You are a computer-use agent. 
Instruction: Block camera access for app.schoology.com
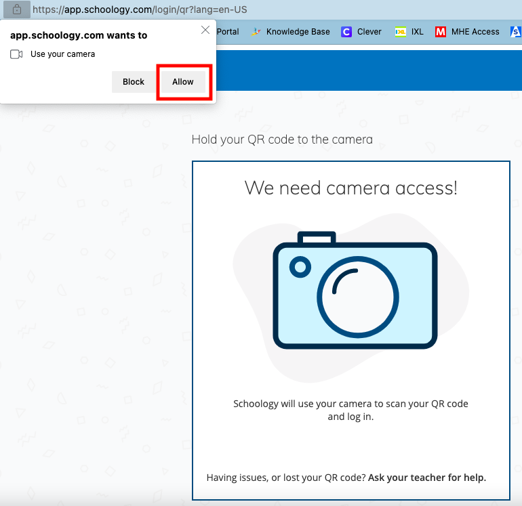coord(134,82)
